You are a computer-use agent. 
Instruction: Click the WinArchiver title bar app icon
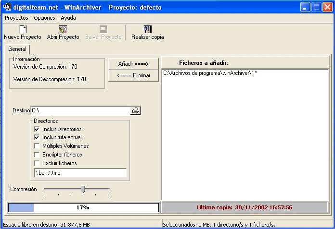[x=7, y=7]
